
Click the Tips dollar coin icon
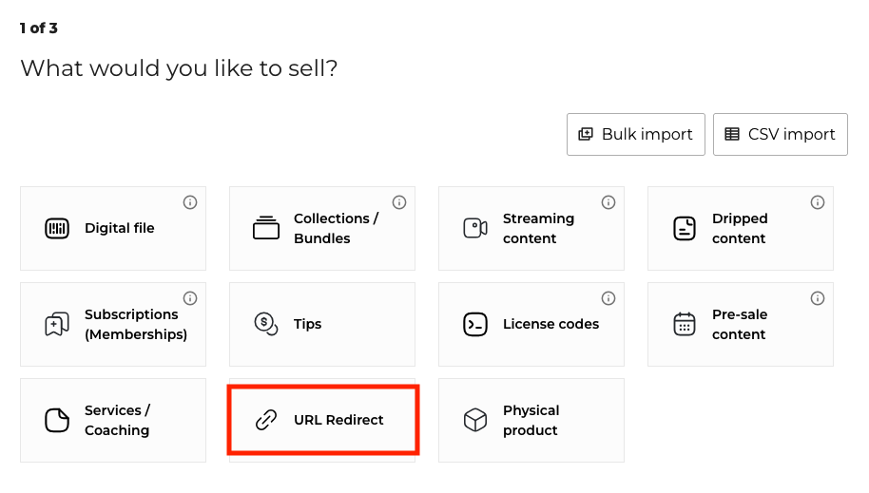pyautogui.click(x=266, y=324)
